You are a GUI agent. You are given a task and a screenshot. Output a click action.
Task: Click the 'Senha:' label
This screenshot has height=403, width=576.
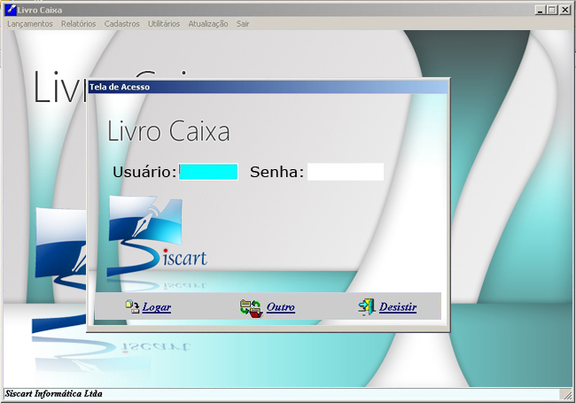click(x=277, y=172)
